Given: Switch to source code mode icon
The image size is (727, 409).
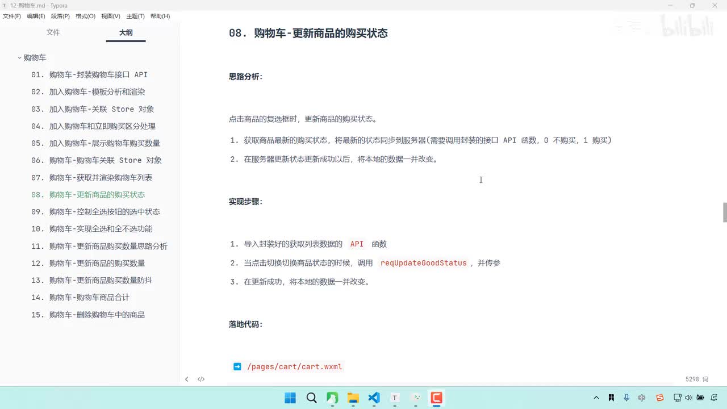Looking at the screenshot, I should coord(201,379).
